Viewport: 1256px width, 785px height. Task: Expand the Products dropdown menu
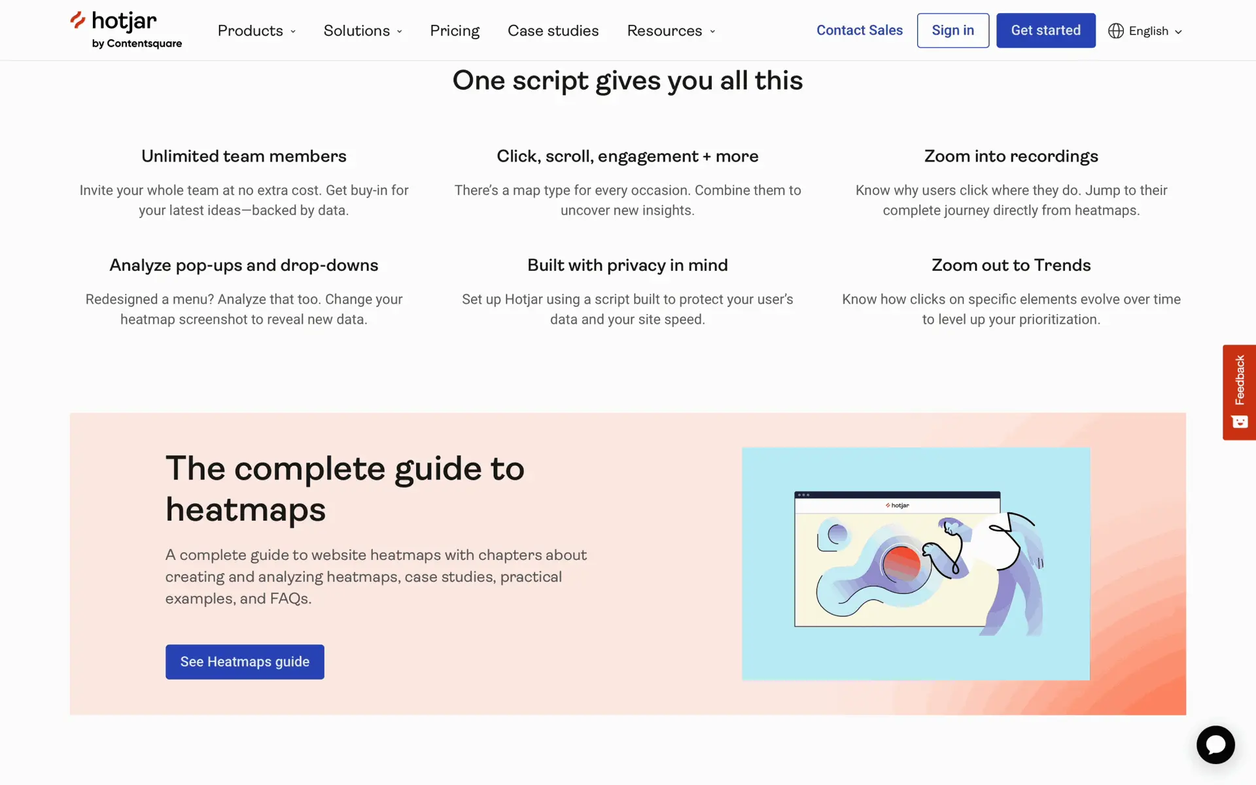(x=256, y=31)
